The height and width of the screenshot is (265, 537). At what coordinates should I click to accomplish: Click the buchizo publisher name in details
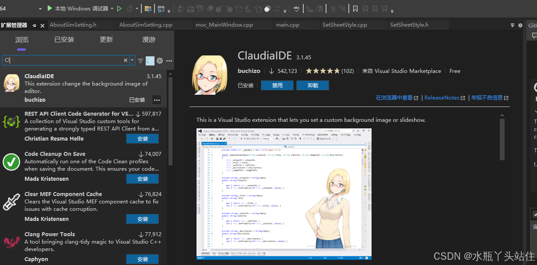(x=249, y=71)
